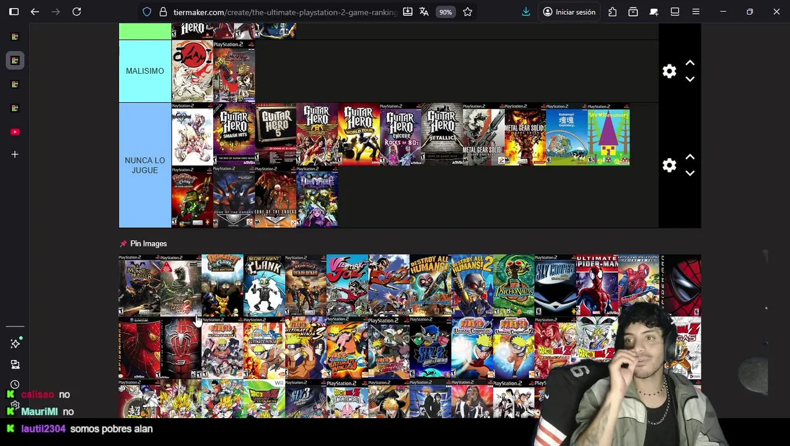This screenshot has height=446, width=790.
Task: Switch to the YouTube vertical tab
Action: pyautogui.click(x=15, y=131)
